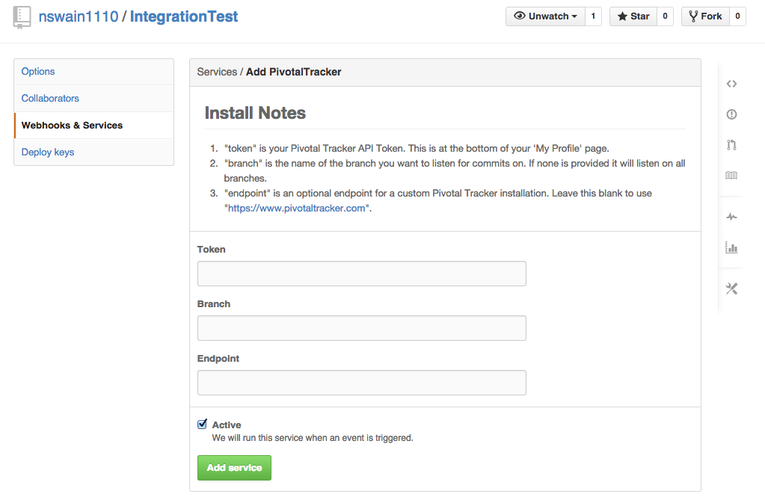Open the Code section icon in right sidebar

[731, 84]
